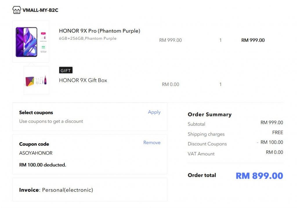The width and height of the screenshot is (297, 208).
Task: Open the HONOR 9X Pro product thumbnail
Action: pyautogui.click(x=31, y=41)
